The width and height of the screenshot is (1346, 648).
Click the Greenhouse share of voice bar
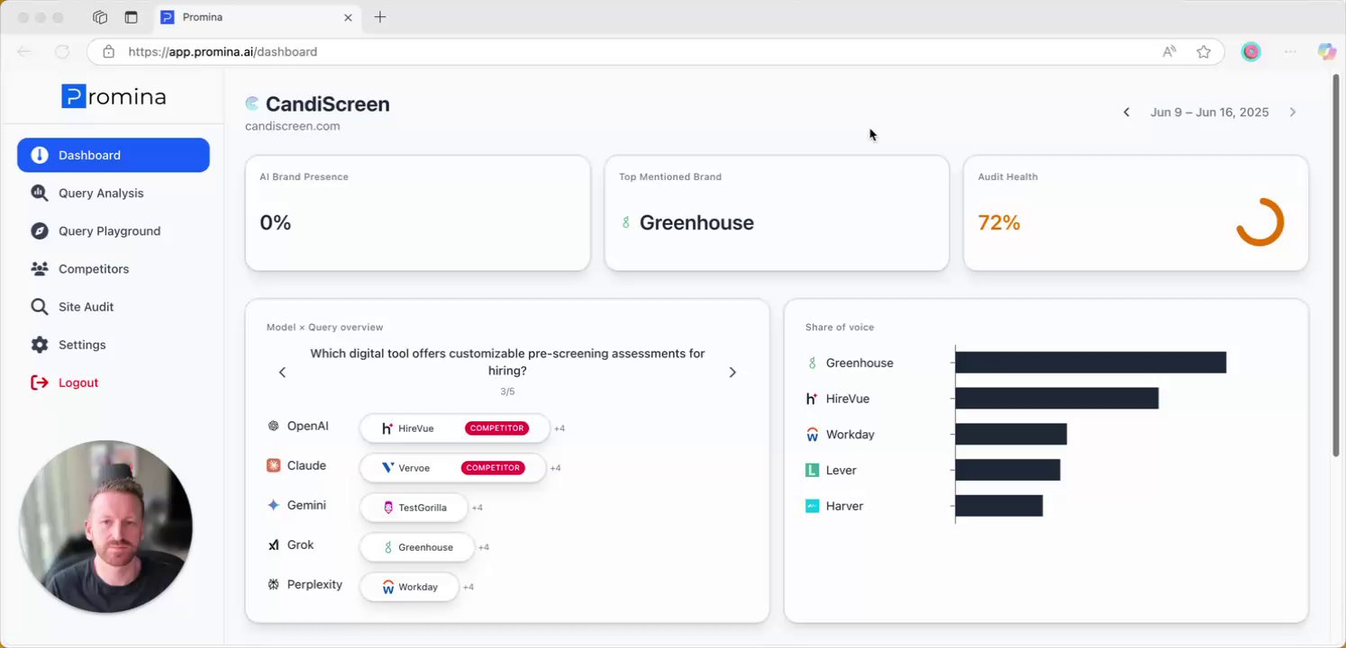pos(1090,363)
